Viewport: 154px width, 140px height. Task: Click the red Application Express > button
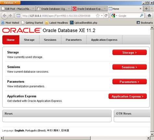(x=128, y=96)
